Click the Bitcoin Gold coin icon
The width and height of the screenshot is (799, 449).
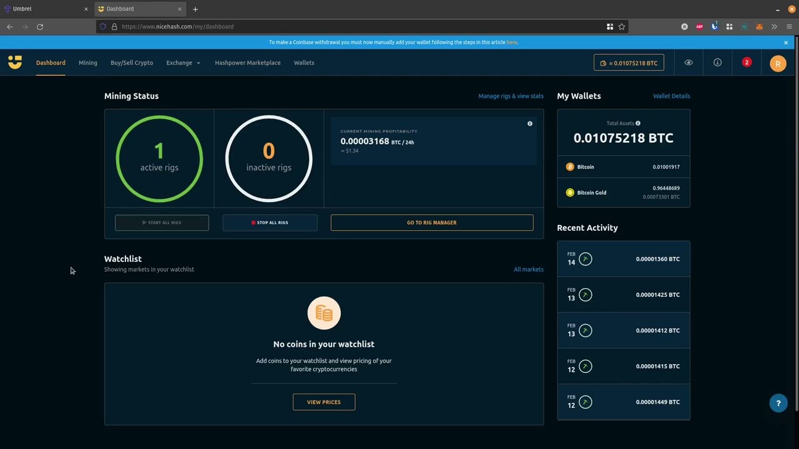(570, 193)
